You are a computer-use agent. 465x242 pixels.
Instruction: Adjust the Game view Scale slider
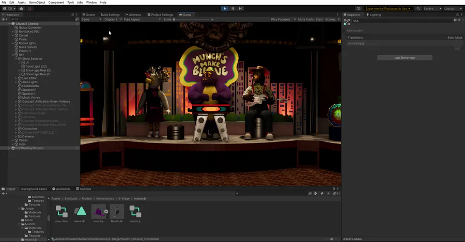(x=191, y=19)
